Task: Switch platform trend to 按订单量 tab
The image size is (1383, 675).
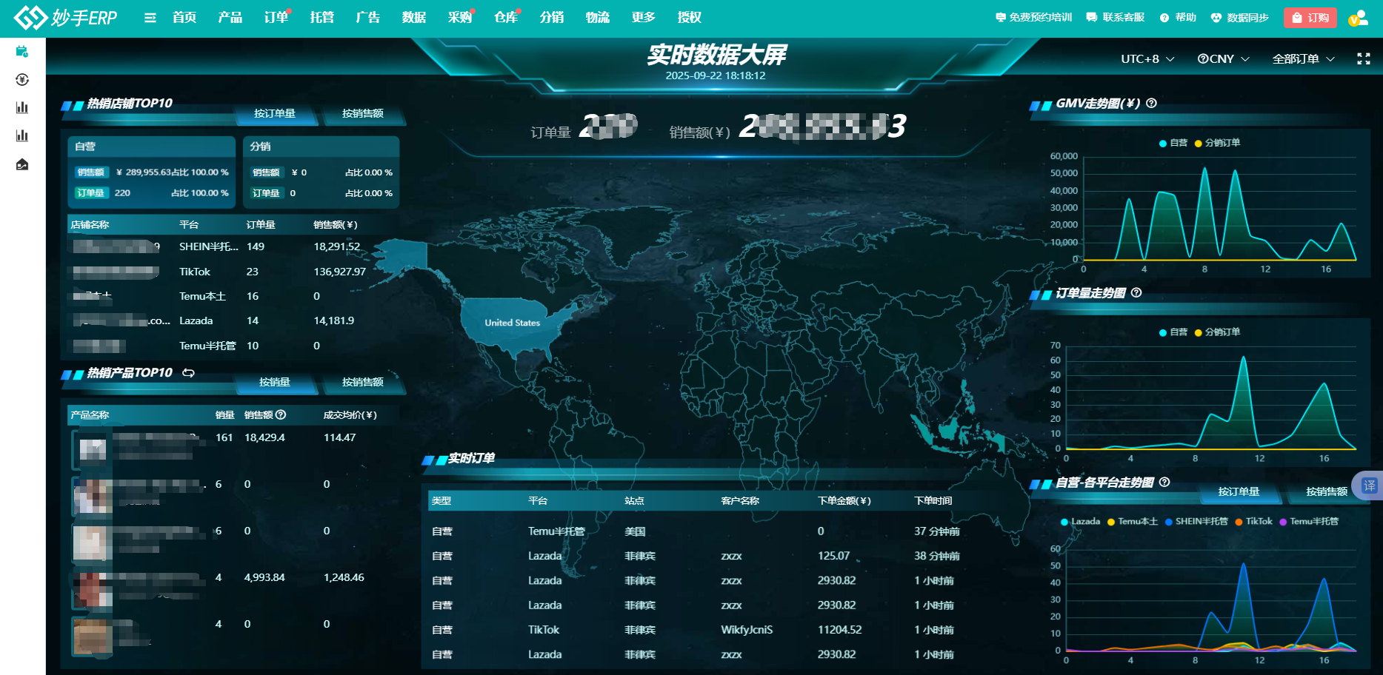Action: (x=1239, y=491)
